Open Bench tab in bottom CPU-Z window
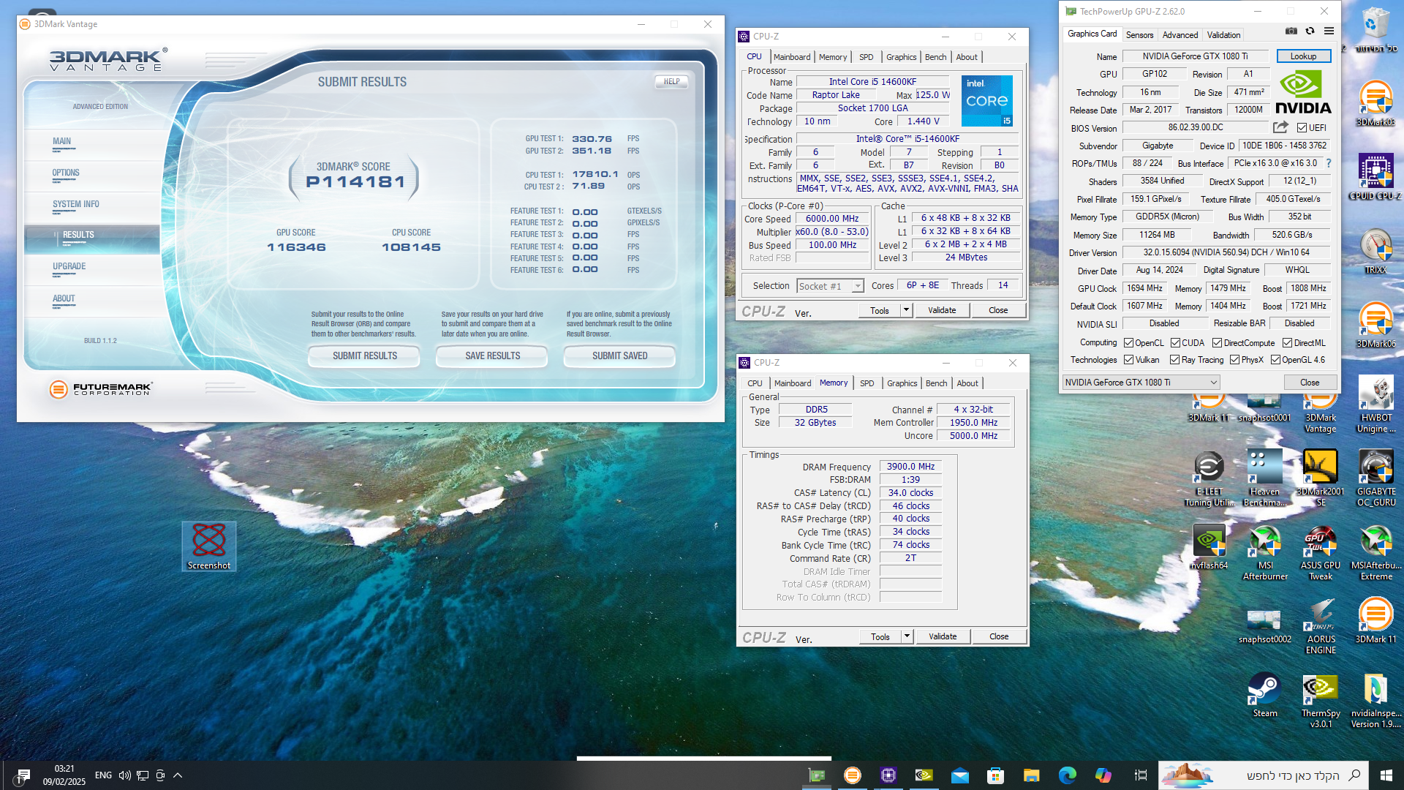 [x=936, y=383]
